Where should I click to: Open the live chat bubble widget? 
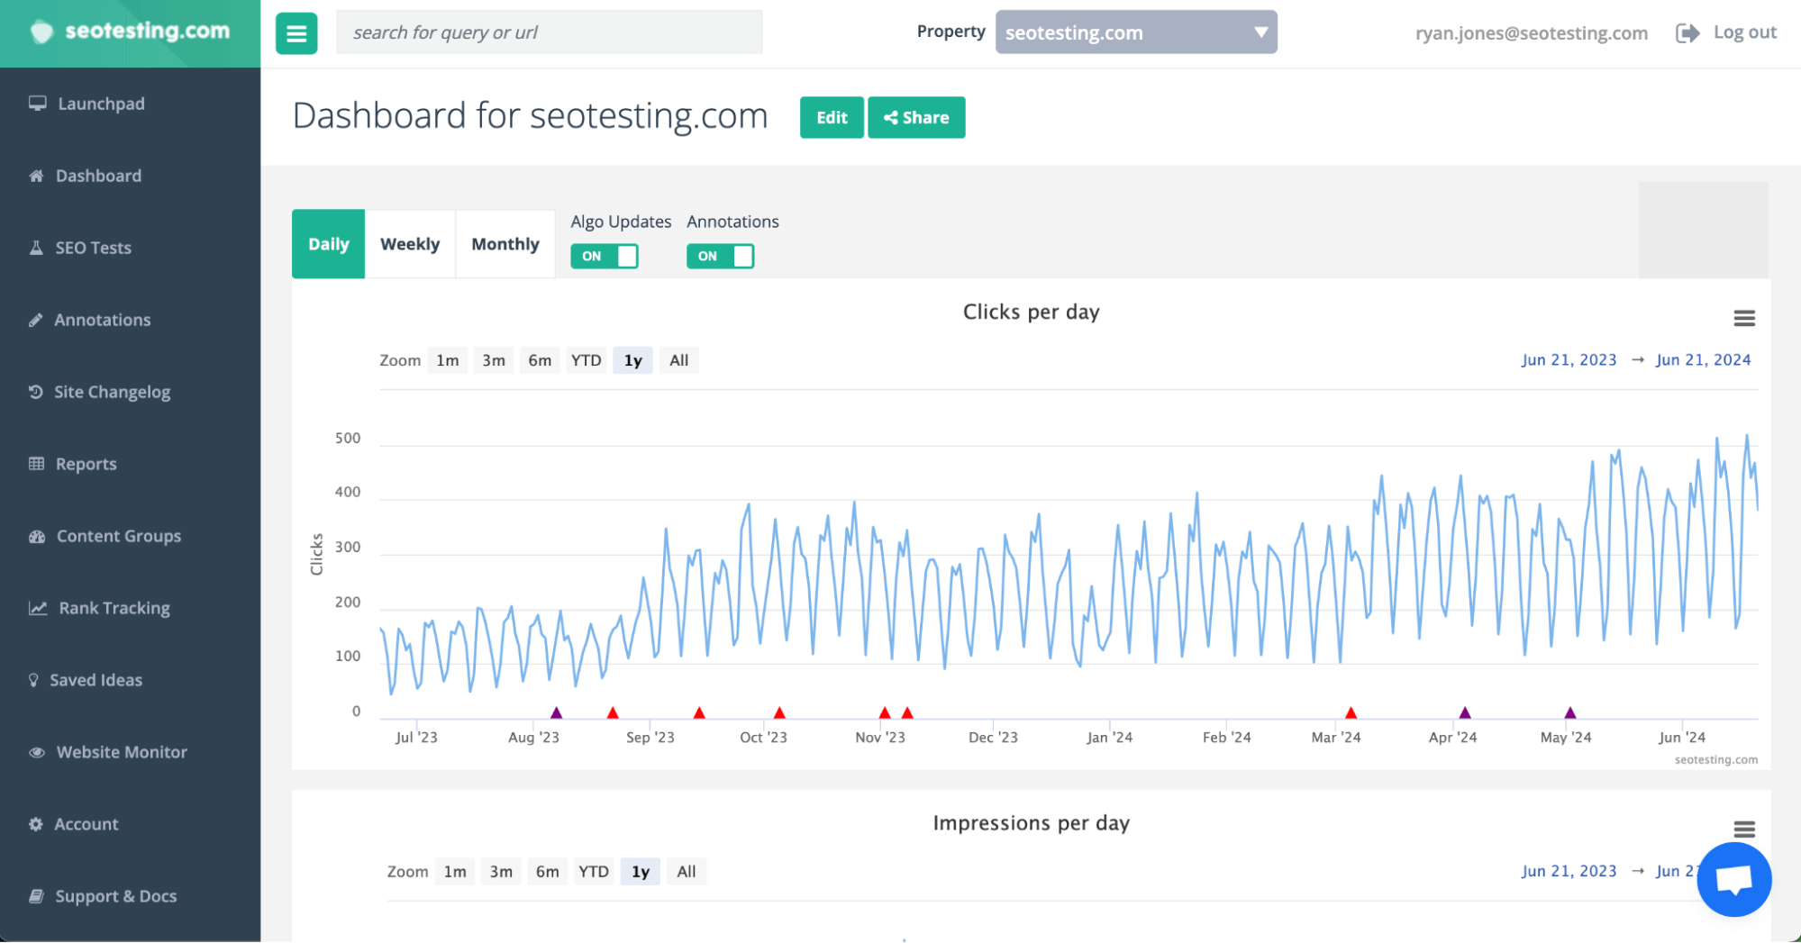point(1734,880)
